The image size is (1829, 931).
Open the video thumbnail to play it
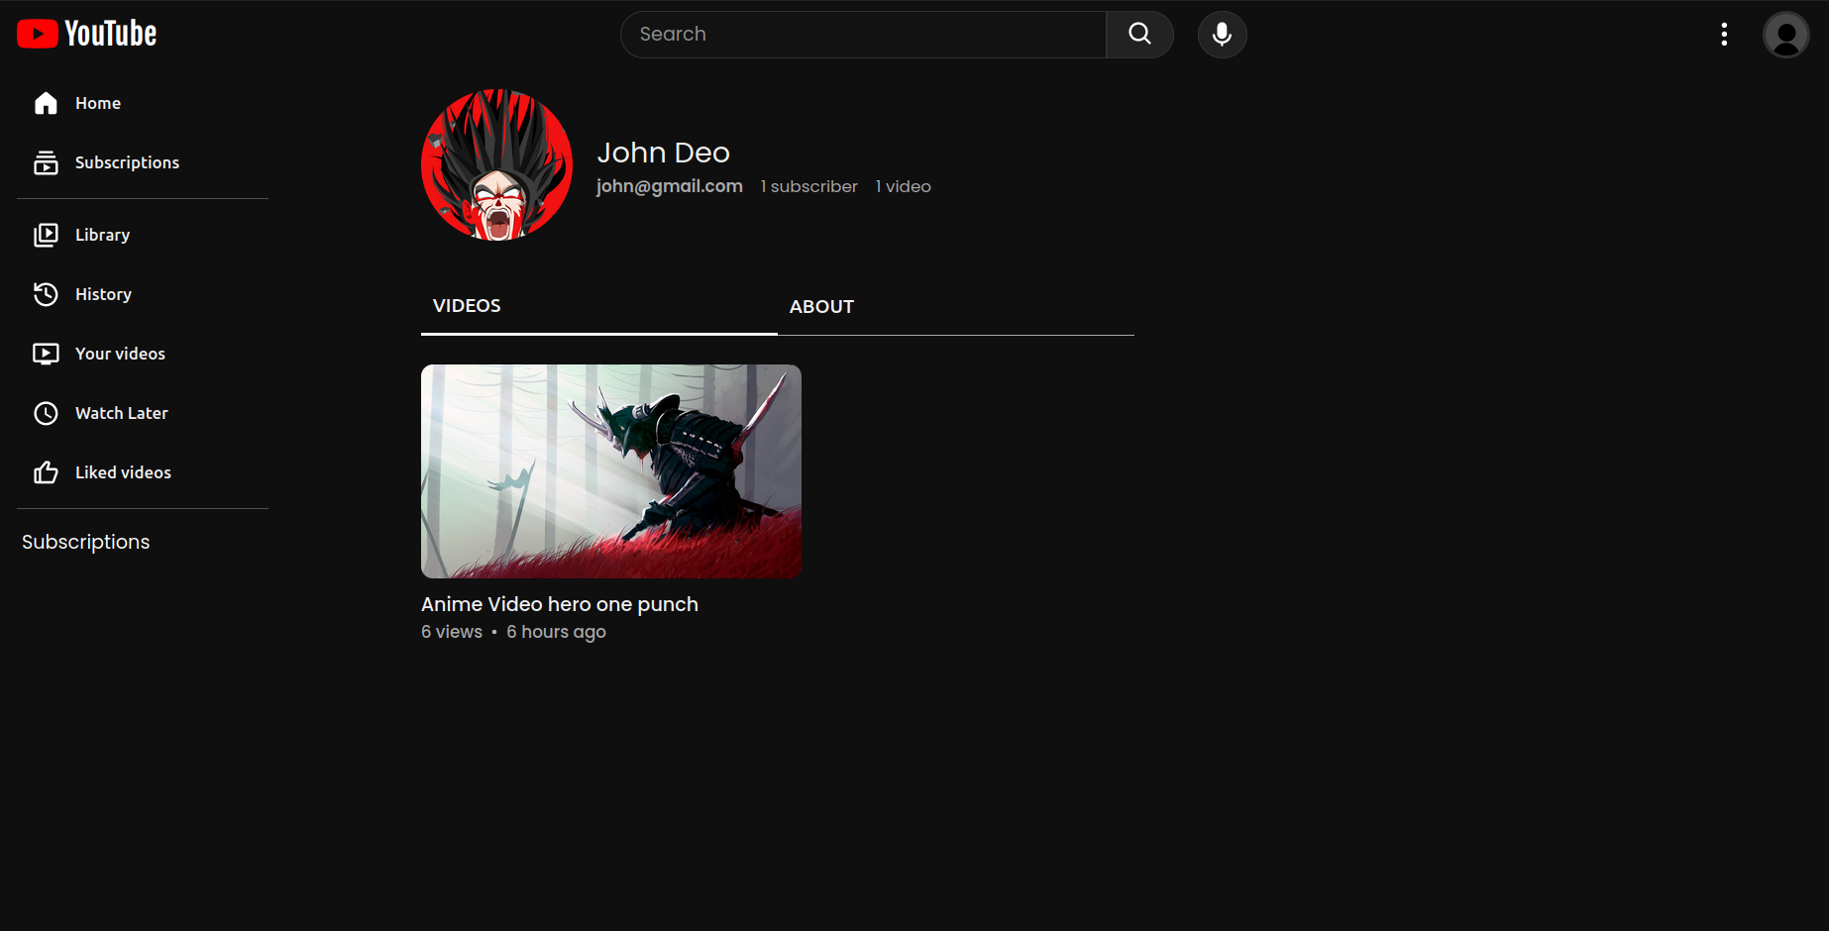pyautogui.click(x=610, y=470)
